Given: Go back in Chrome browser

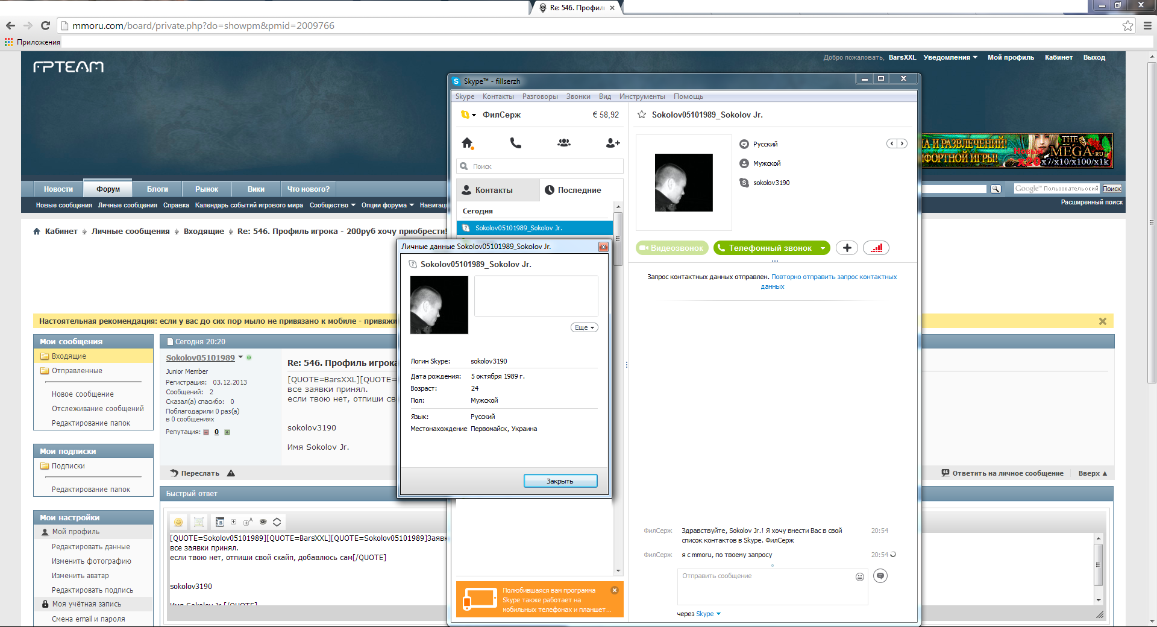Looking at the screenshot, I should click(x=10, y=25).
